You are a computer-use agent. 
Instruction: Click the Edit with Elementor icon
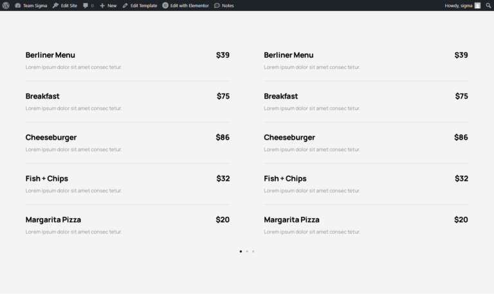165,5
